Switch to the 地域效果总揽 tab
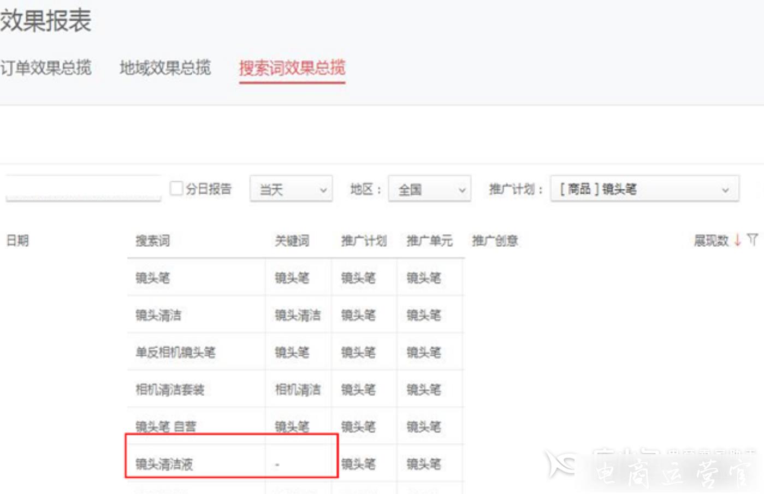Image resolution: width=764 pixels, height=494 pixels. tap(165, 70)
